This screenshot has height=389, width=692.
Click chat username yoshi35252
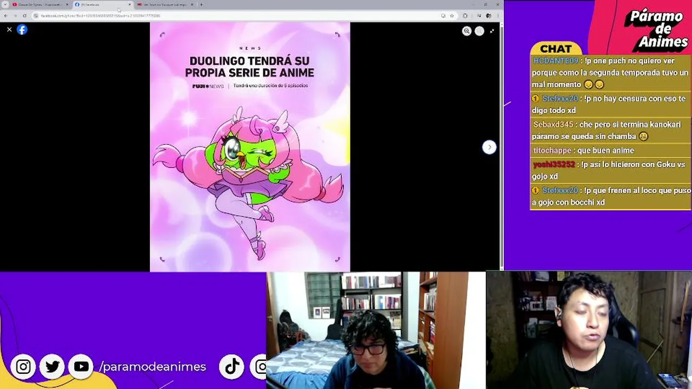554,165
